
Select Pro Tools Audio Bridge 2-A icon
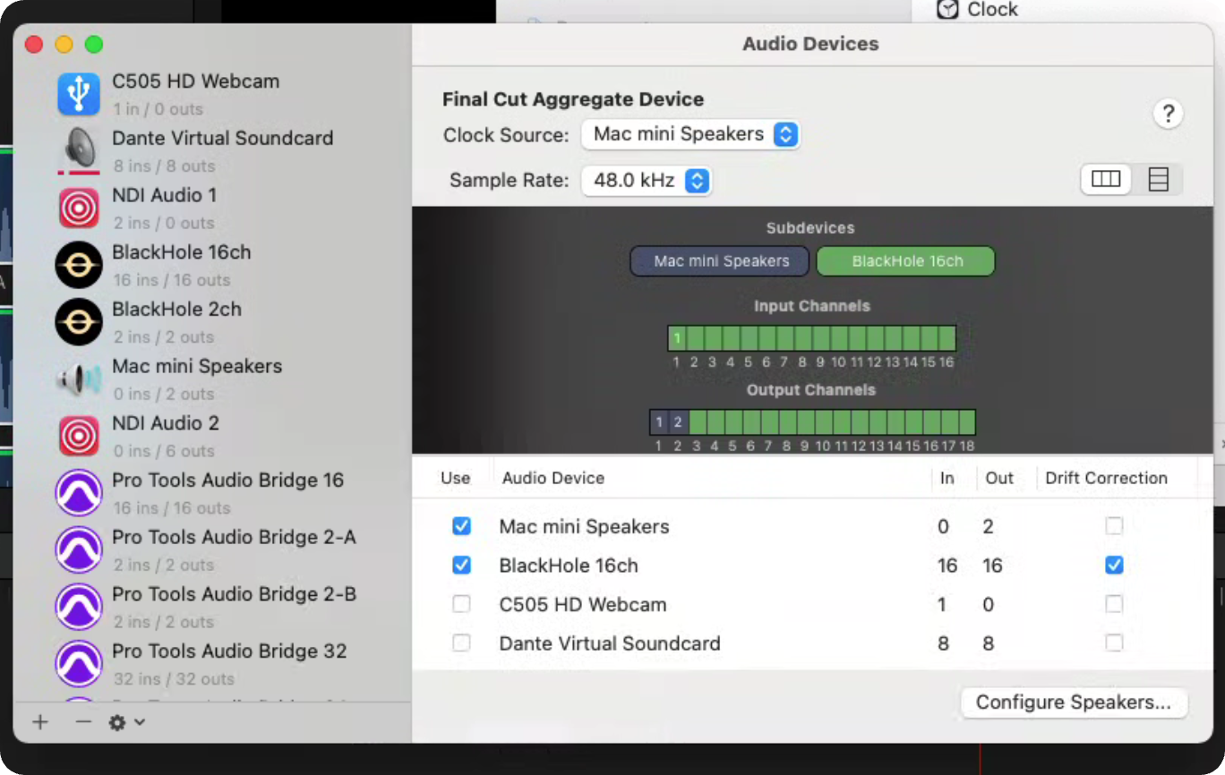point(79,549)
